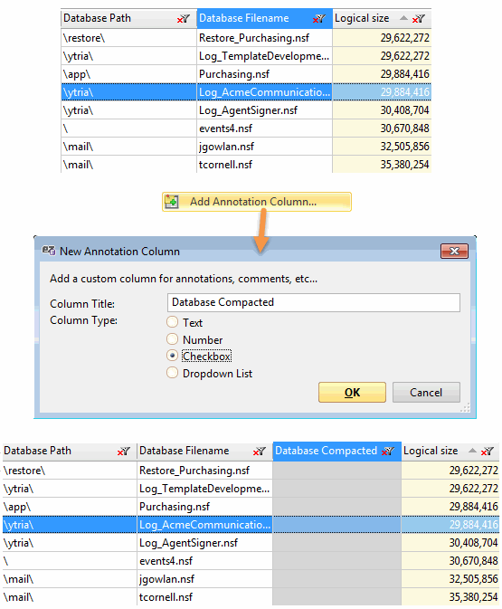Open Add Annotation Column menu entry
Viewport: 502px width, 609px height.
pyautogui.click(x=257, y=202)
